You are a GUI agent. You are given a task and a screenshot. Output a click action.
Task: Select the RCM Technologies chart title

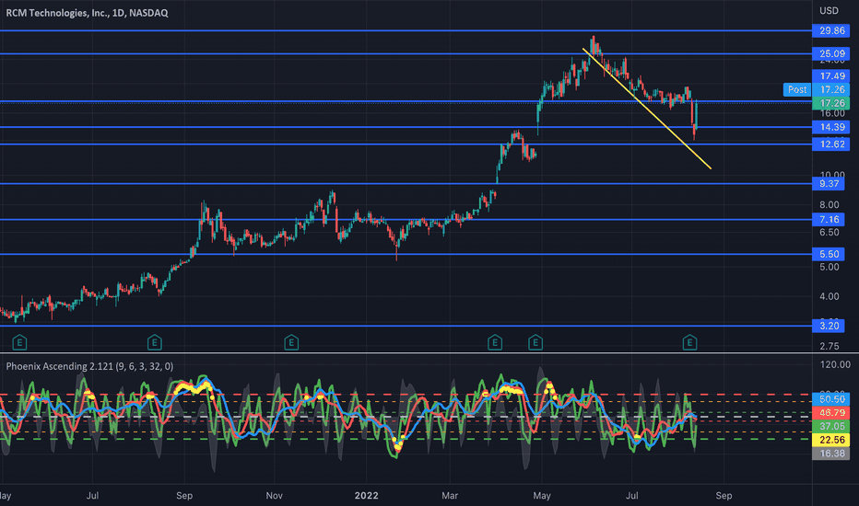click(x=87, y=13)
